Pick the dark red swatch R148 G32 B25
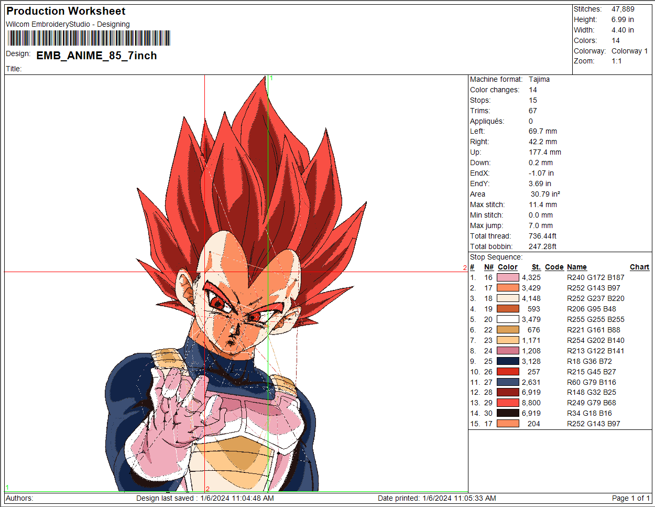Image resolution: width=655 pixels, height=507 pixels. [x=508, y=392]
